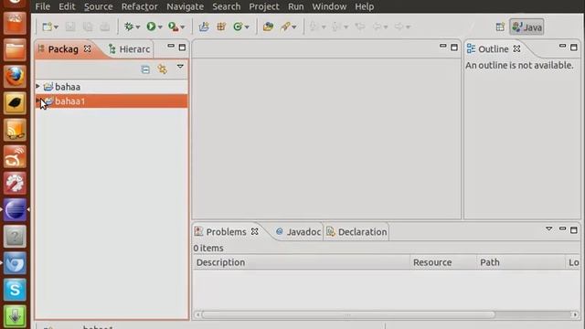Open the Project menu

(x=264, y=6)
